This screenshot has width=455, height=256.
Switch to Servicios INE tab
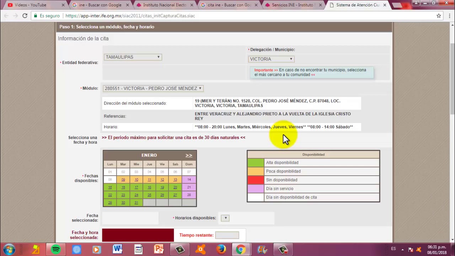(x=293, y=5)
